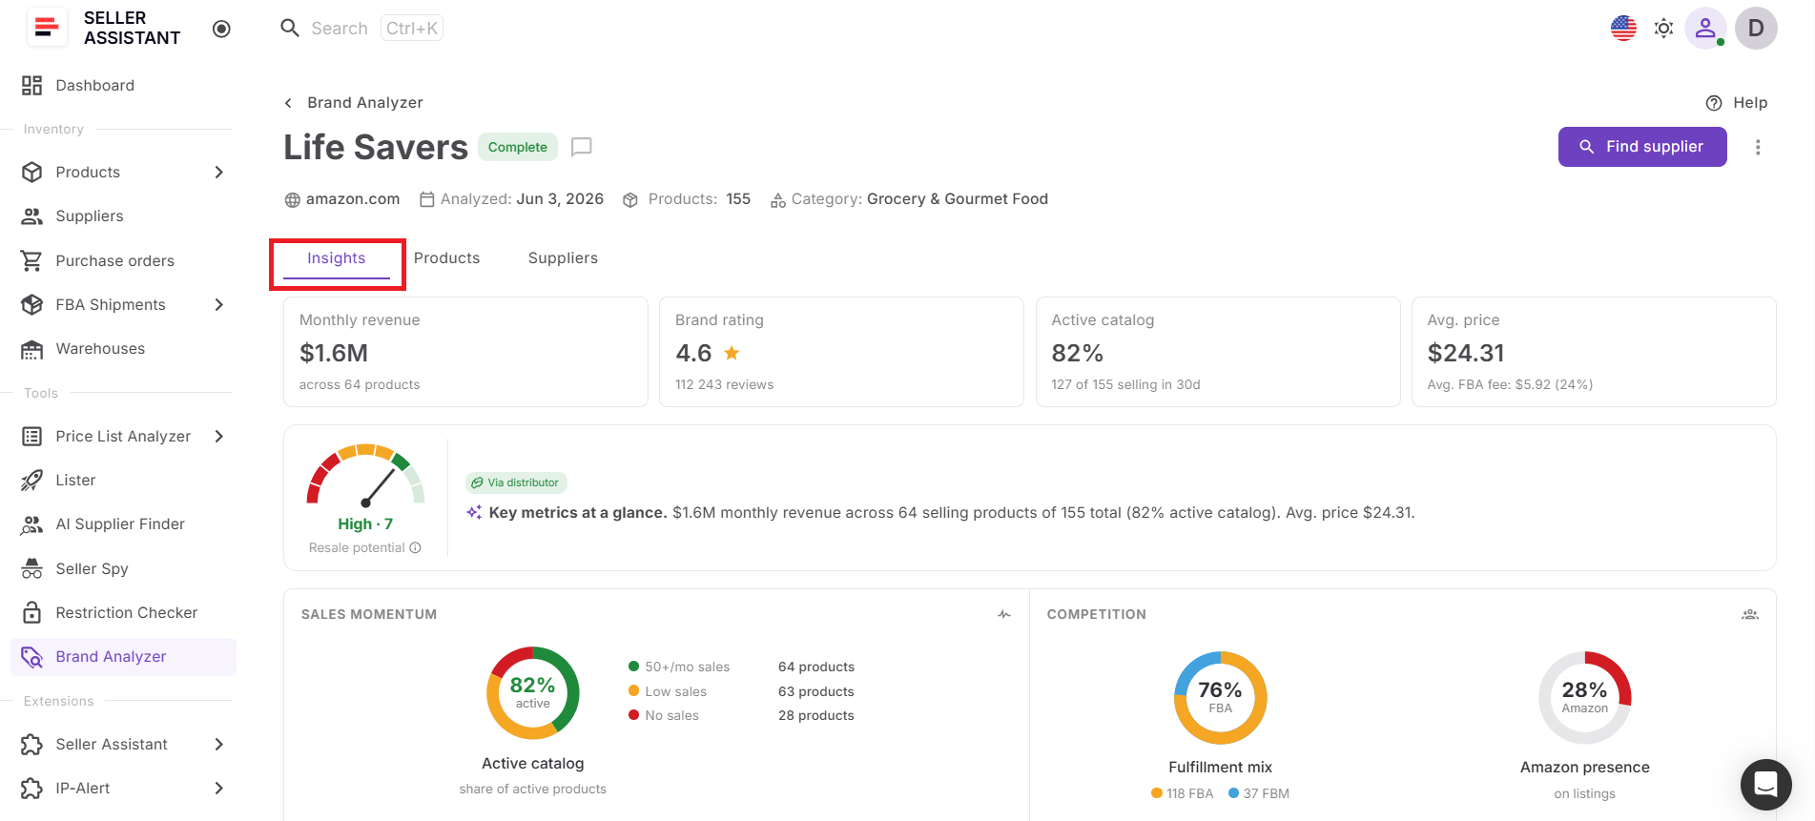Click the 82% active donut chart
Viewport: 1815px width, 821px height.
[533, 693]
